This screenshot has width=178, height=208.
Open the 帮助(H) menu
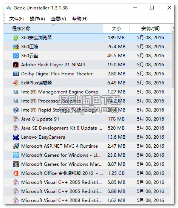[x=80, y=19]
